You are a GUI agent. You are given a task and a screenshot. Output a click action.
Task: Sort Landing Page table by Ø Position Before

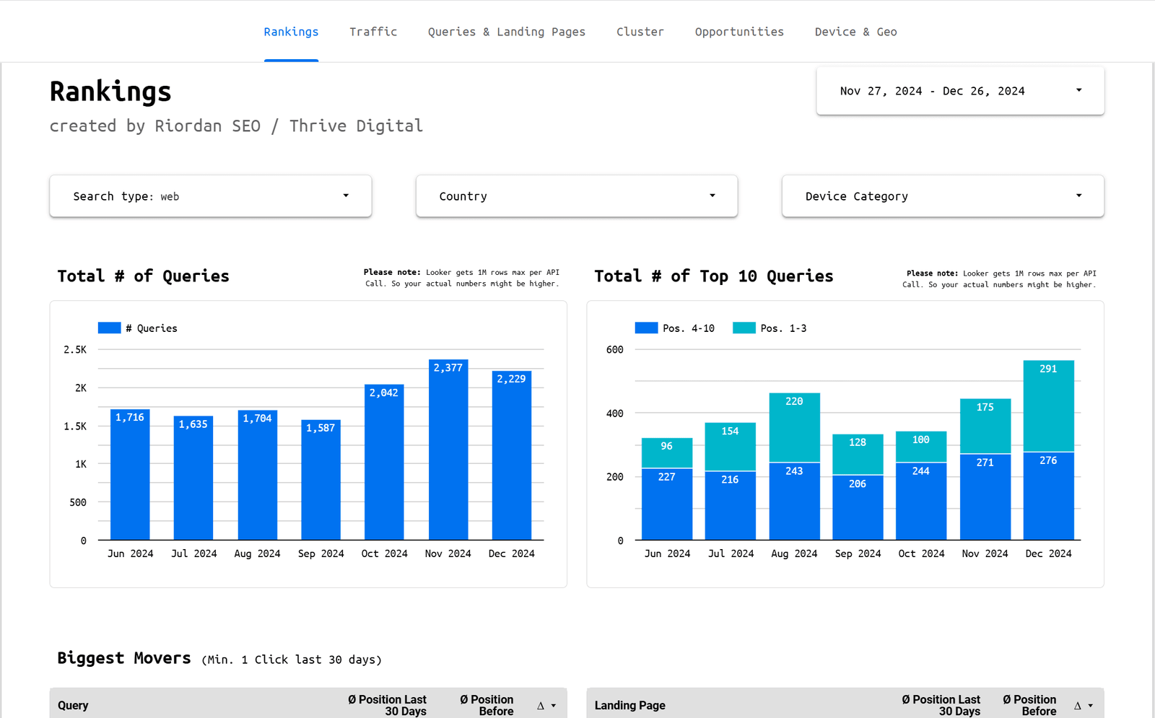pyautogui.click(x=1030, y=706)
